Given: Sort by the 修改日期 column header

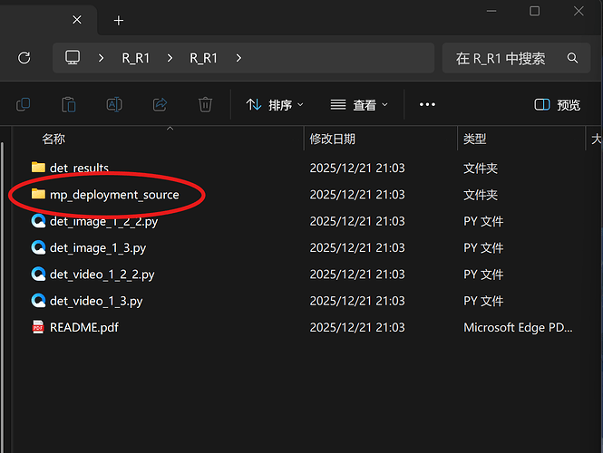Looking at the screenshot, I should tap(333, 139).
